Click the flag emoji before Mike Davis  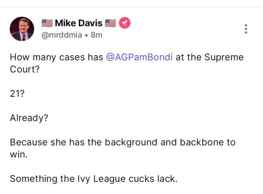pyautogui.click(x=47, y=23)
